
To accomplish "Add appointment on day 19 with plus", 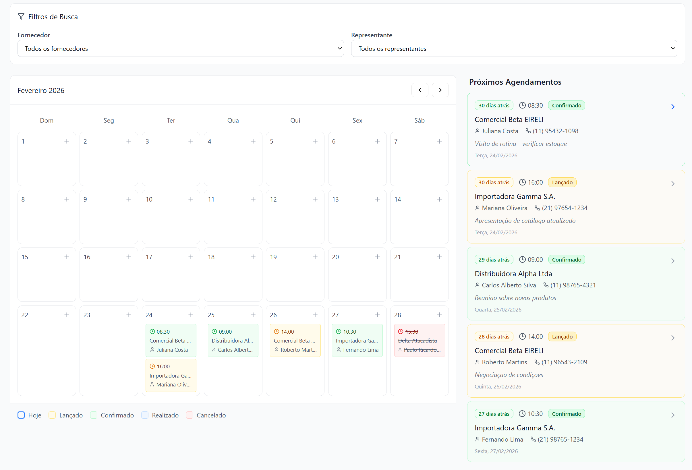I will (x=315, y=257).
